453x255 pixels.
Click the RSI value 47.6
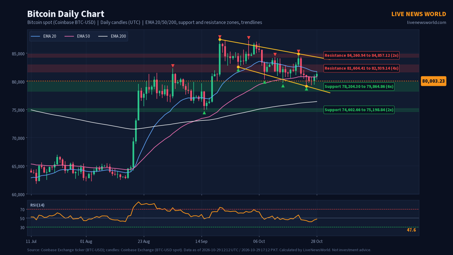click(411, 230)
